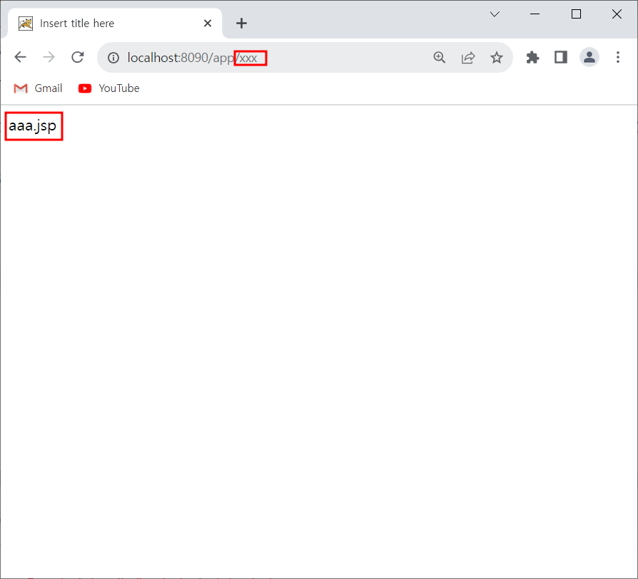
Task: Click the forward navigation arrow
Action: point(49,57)
